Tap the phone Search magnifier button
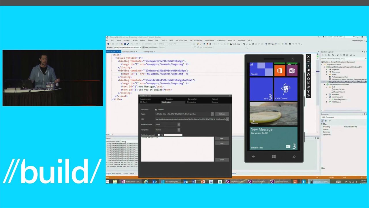This screenshot has height=208, width=369. [x=294, y=157]
